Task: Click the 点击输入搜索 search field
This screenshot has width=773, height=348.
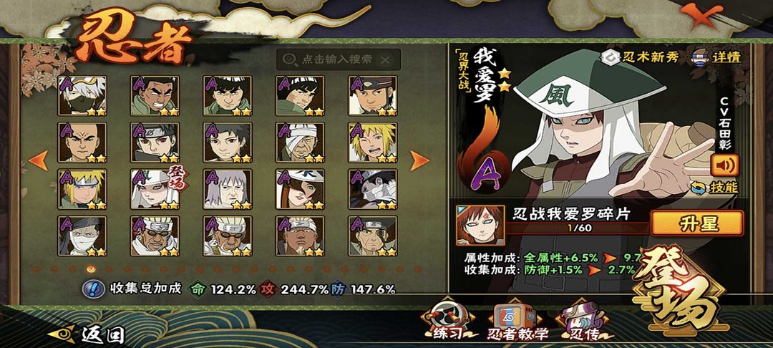Action: pos(338,59)
